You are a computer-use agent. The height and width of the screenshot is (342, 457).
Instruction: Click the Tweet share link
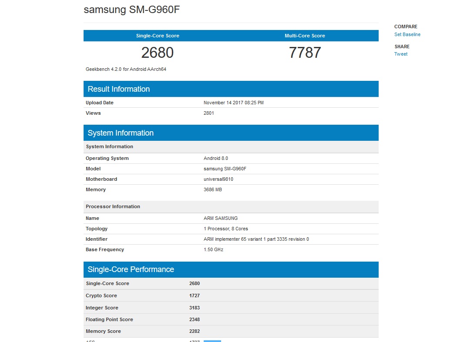tap(401, 54)
